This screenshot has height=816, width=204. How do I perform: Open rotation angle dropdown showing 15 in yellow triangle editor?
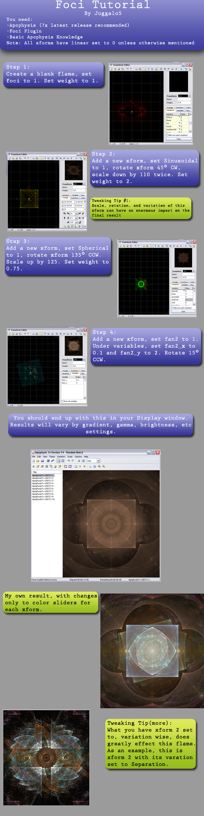click(76, 214)
